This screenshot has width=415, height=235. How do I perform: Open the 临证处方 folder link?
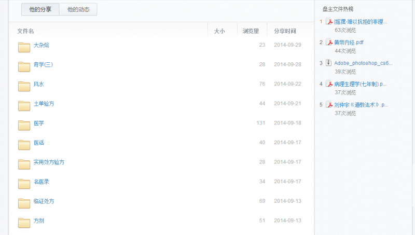[44, 201]
